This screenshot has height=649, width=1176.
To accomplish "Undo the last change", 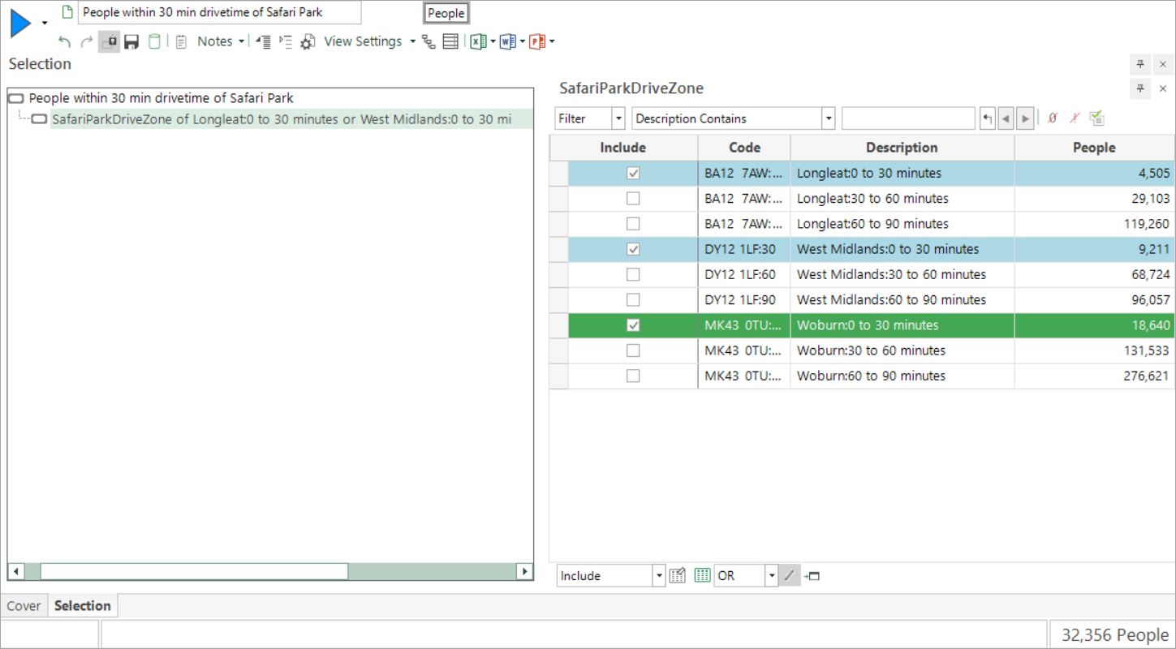I will point(65,41).
